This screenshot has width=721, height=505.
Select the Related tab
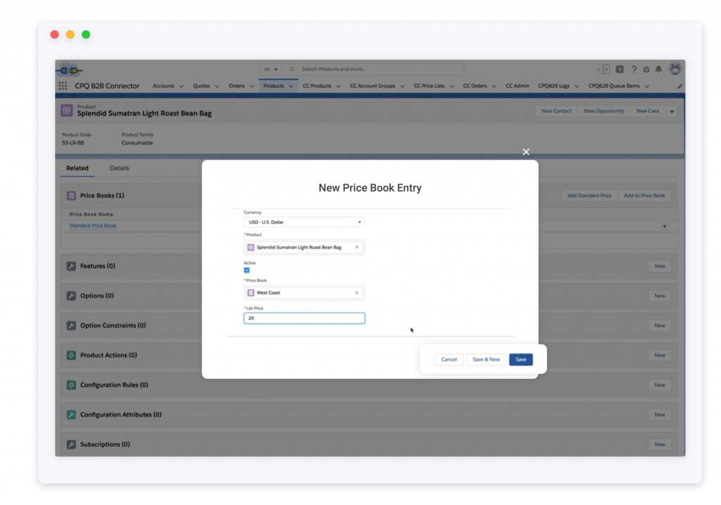[77, 168]
